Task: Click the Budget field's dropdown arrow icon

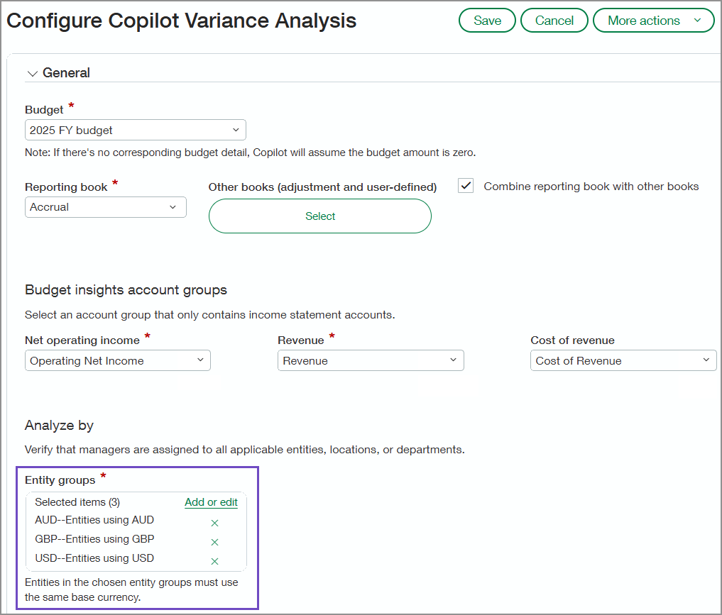Action: 236,130
